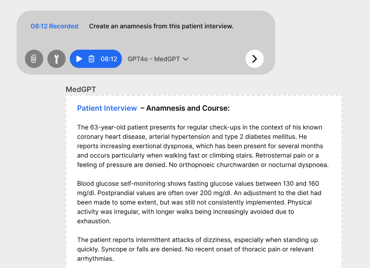Play the recorded audio
The width and height of the screenshot is (370, 268).
coord(79,59)
